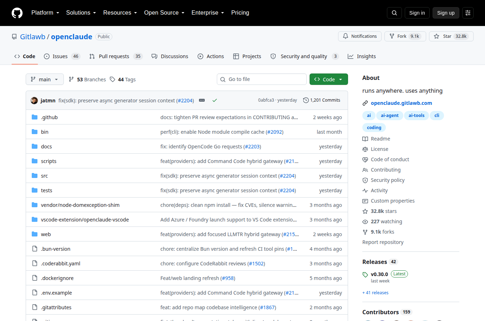Viewport: 485px width, 321px height.
Task: Open the openclaude.gitlawb.com website link
Action: coord(402,103)
